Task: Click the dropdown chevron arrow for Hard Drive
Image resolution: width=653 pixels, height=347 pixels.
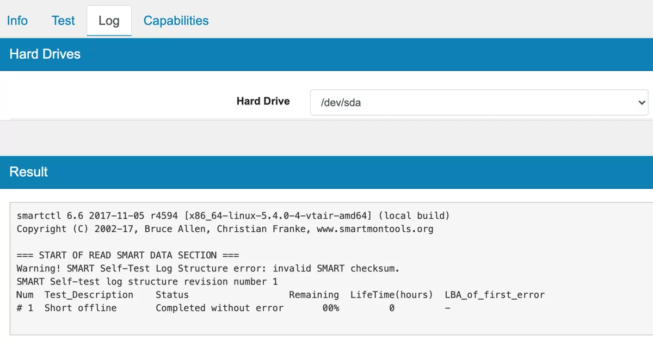Action: tap(642, 102)
